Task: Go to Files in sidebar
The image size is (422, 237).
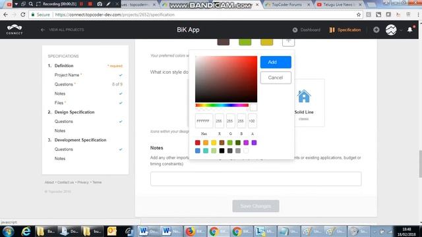Action: pyautogui.click(x=59, y=103)
